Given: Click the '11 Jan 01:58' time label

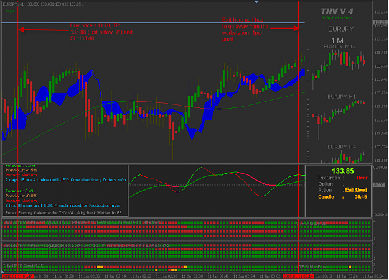Looking at the screenshot, I should click(x=63, y=276).
